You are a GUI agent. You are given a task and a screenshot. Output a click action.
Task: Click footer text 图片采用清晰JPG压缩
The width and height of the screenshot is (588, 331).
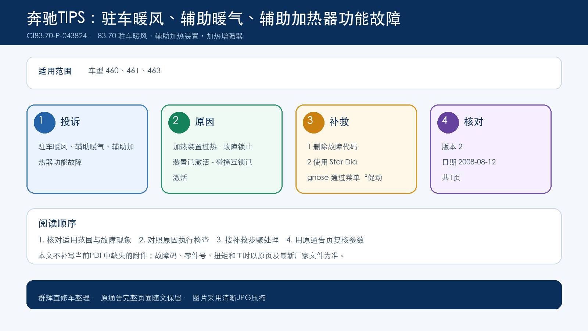229,298
